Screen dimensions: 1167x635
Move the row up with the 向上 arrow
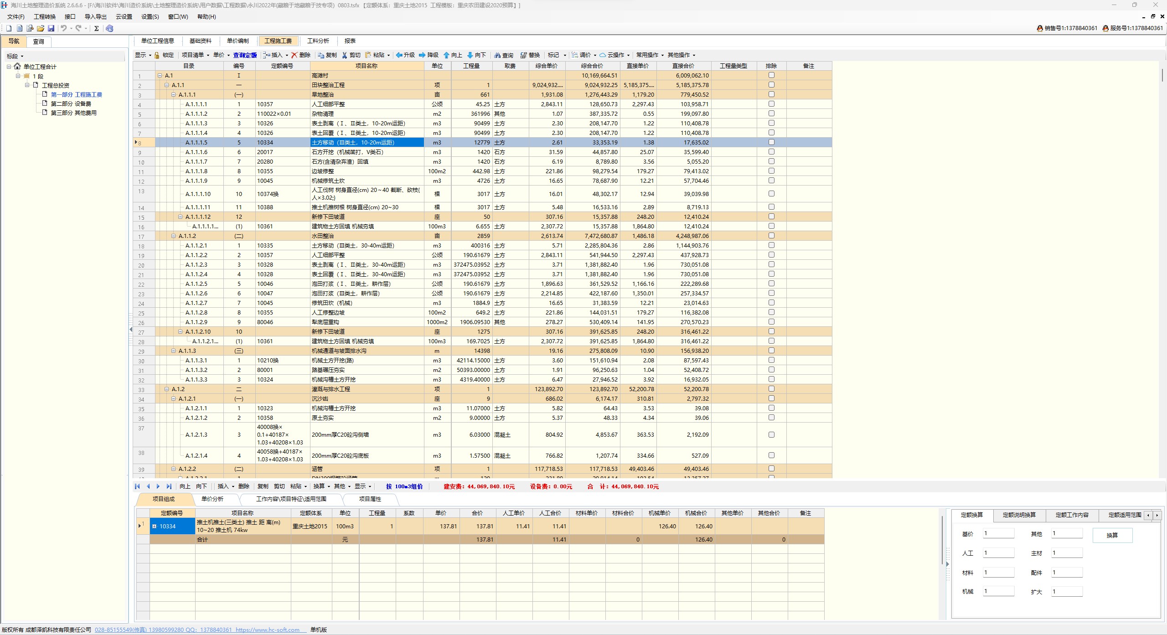(x=446, y=55)
